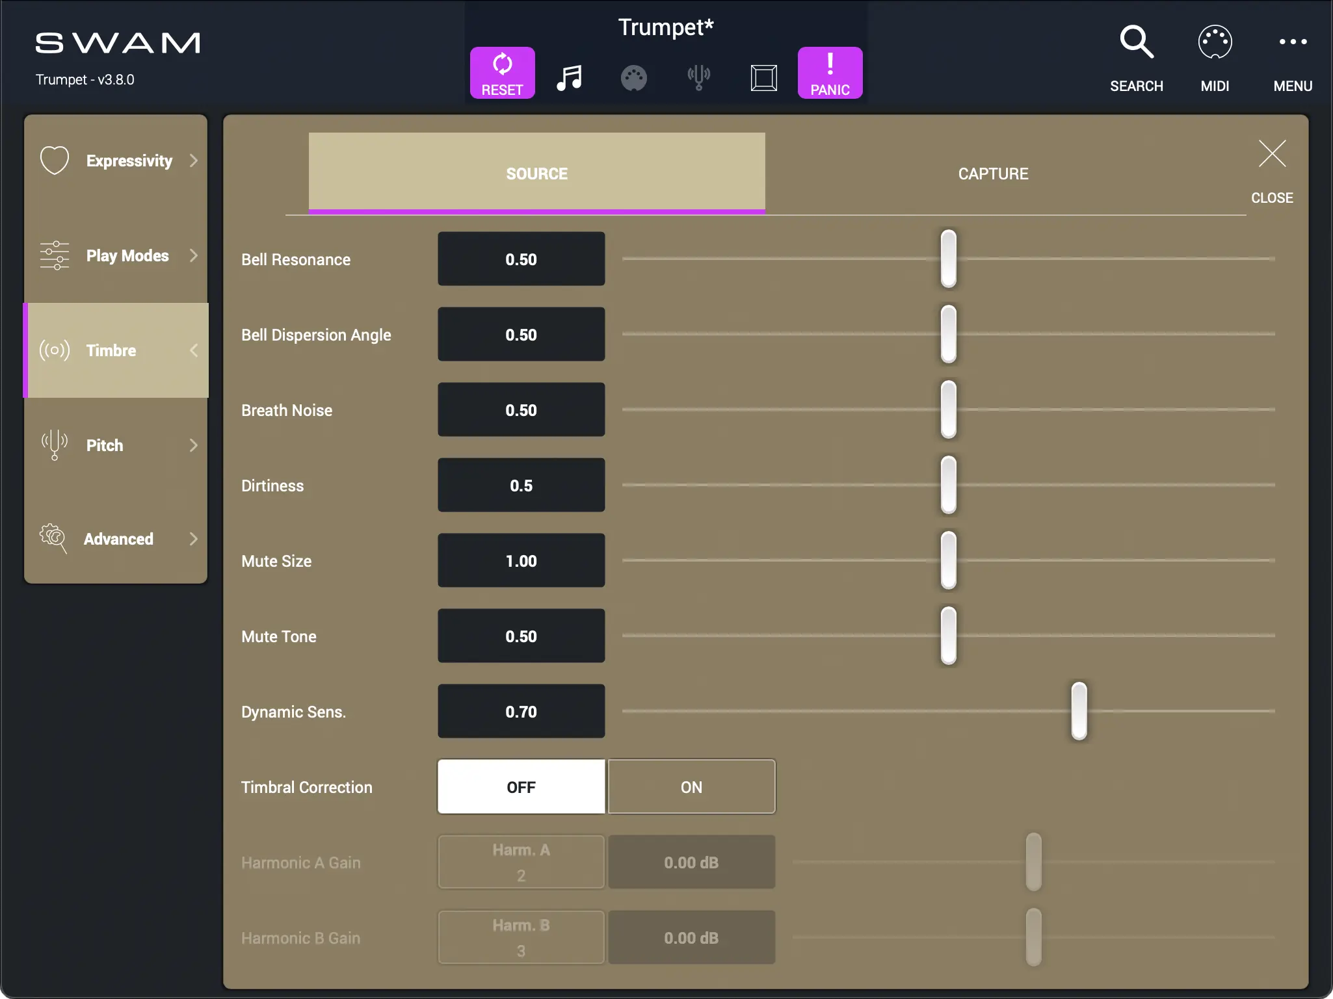Open the MIDI settings icon at top right

[1214, 43]
